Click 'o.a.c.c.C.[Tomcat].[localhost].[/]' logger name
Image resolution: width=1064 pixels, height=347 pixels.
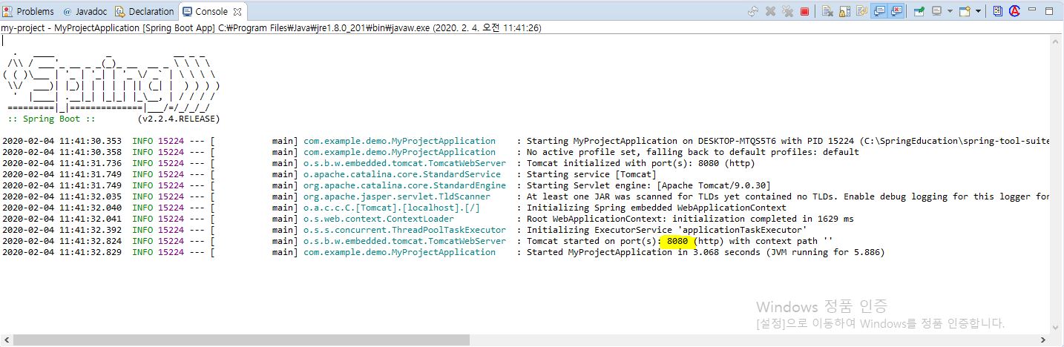(x=392, y=208)
